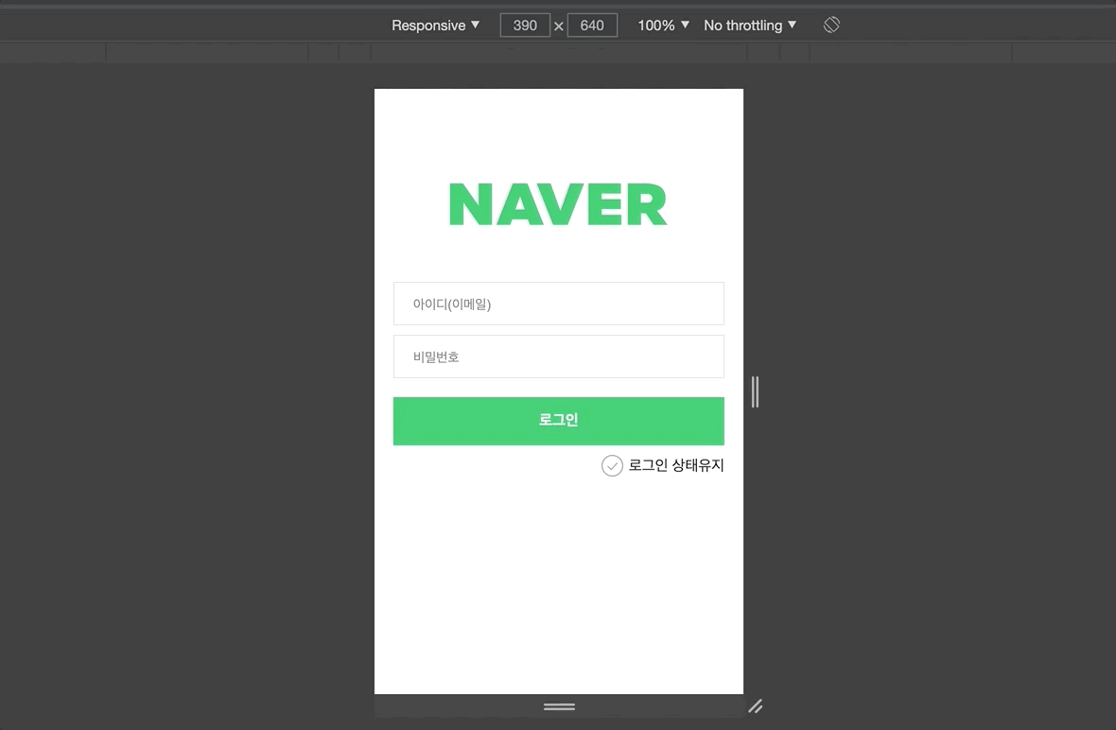Click the diagonal corner resize handle
The height and width of the screenshot is (730, 1116).
coord(755,706)
